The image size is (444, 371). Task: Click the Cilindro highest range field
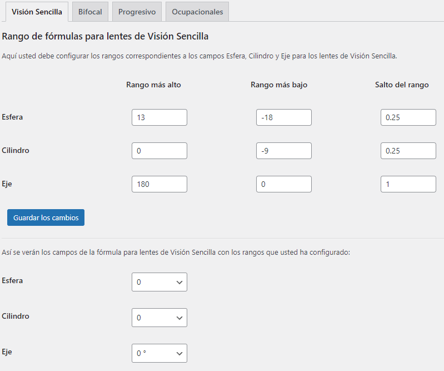(x=159, y=151)
